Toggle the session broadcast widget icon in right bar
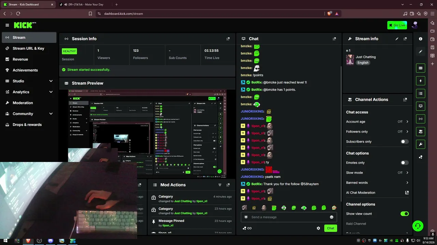This screenshot has height=245, width=437. (421, 119)
